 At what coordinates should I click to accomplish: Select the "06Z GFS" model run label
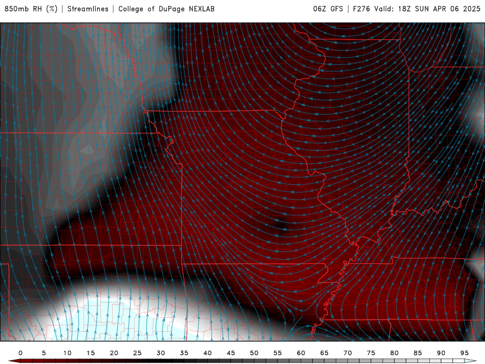328,9
